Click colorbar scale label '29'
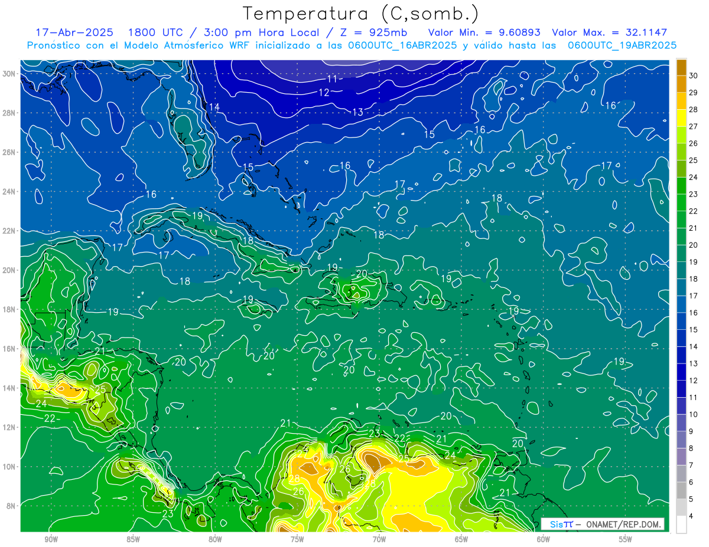Screen dimensions: 709x547 pos(694,93)
